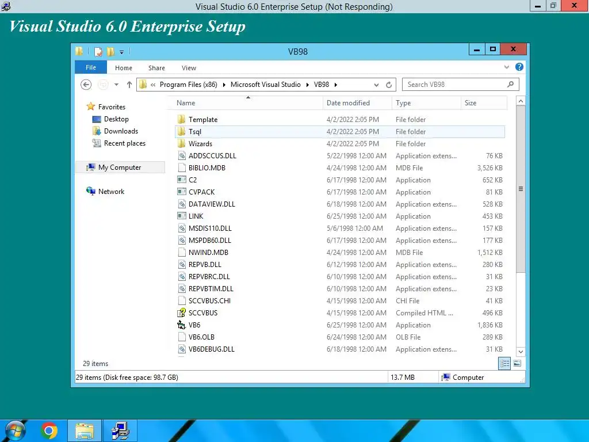
Task: Click the Back navigation arrow
Action: point(86,85)
